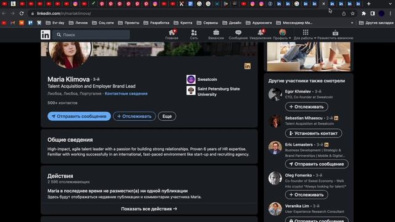Open the Evr day bookmarks folder
Image resolution: width=395 pixels, height=222 pixels.
55,23
